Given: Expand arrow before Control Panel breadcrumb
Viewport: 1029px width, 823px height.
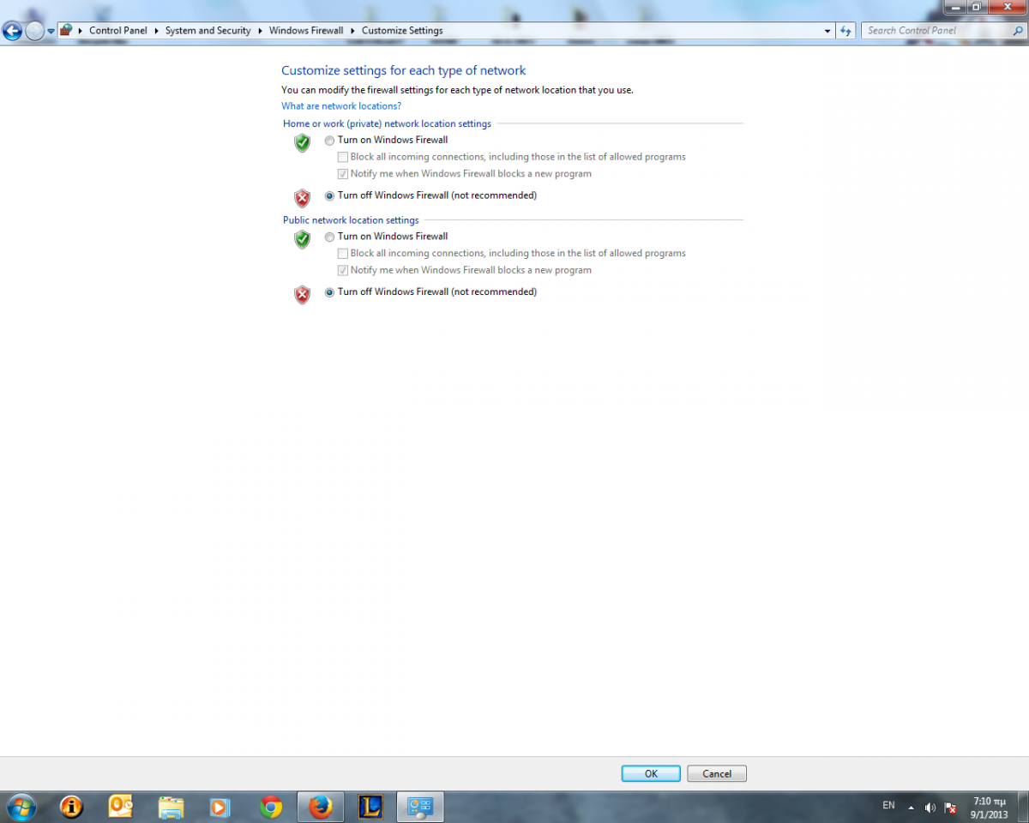Looking at the screenshot, I should (x=81, y=31).
